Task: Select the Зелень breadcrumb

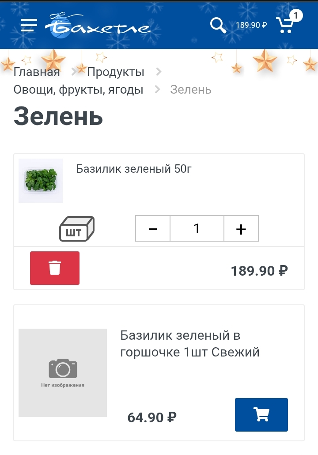Action: pyautogui.click(x=191, y=90)
